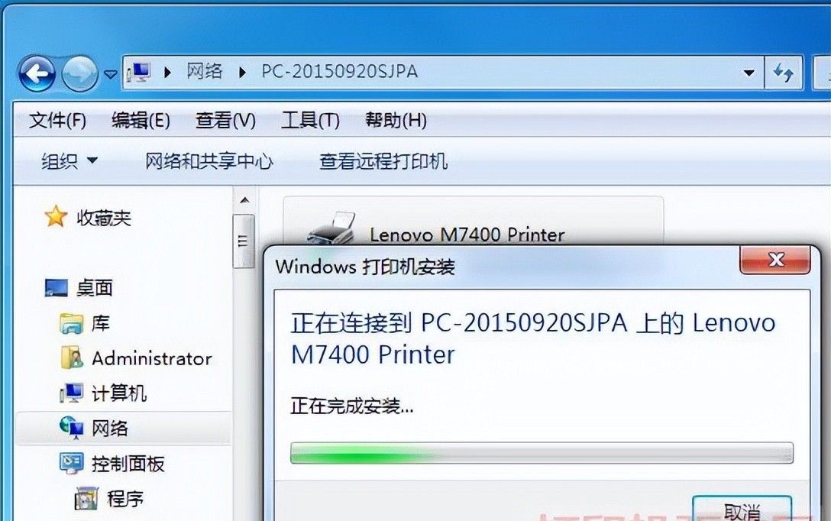Select 桌面 in the navigation pane
Viewport: 831px width, 521px height.
click(94, 288)
